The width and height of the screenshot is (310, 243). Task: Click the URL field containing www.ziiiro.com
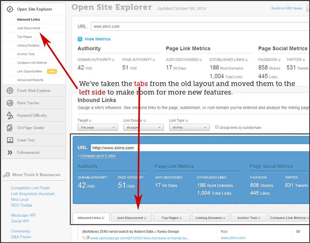198,26
